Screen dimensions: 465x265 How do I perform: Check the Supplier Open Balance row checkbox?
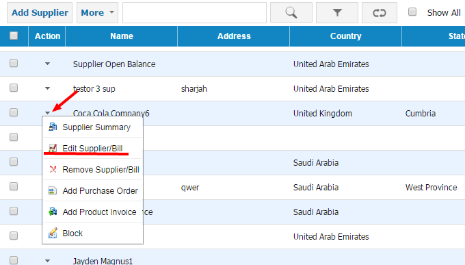point(14,63)
